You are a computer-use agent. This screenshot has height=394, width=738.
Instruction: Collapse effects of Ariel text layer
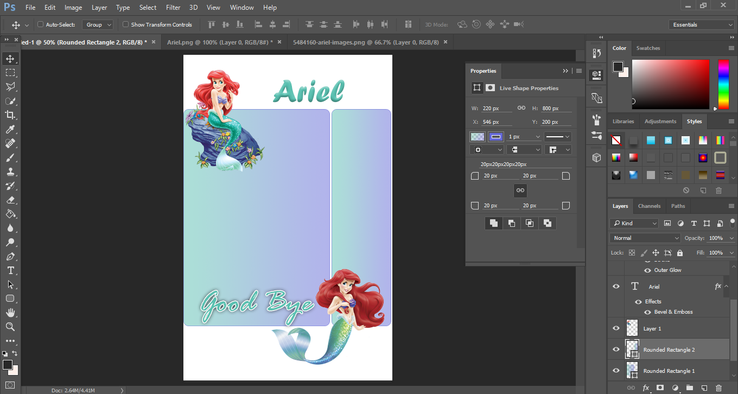(727, 287)
